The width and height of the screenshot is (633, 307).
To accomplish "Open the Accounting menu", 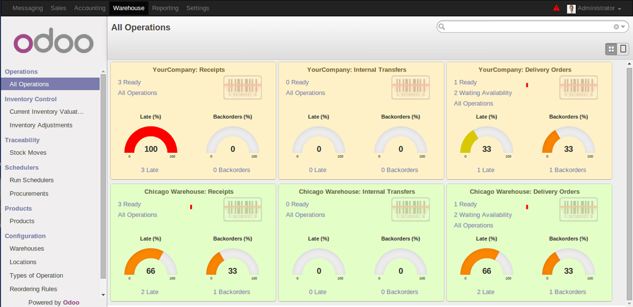I will pyautogui.click(x=89, y=8).
